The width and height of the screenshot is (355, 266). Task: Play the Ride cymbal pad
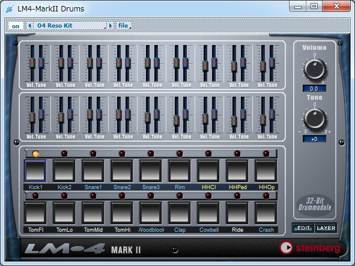click(237, 213)
